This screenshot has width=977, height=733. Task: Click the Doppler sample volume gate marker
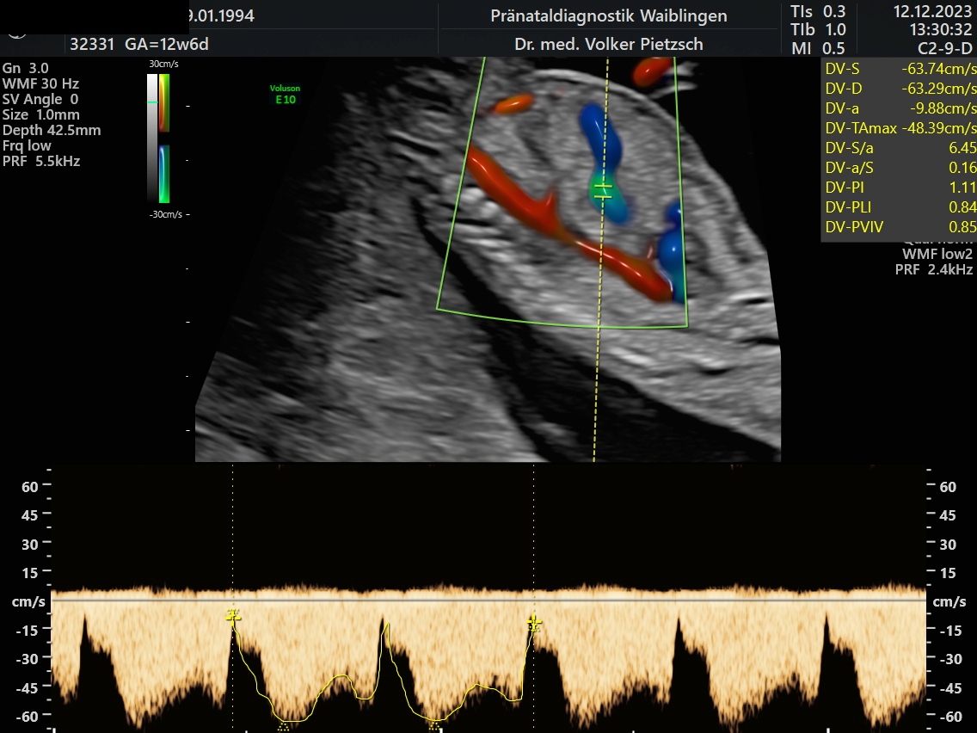[604, 191]
